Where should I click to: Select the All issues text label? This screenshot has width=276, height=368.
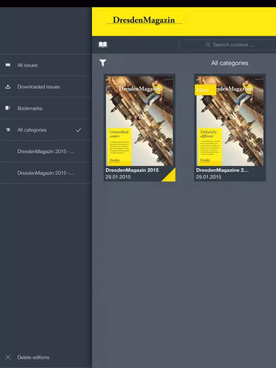28,65
